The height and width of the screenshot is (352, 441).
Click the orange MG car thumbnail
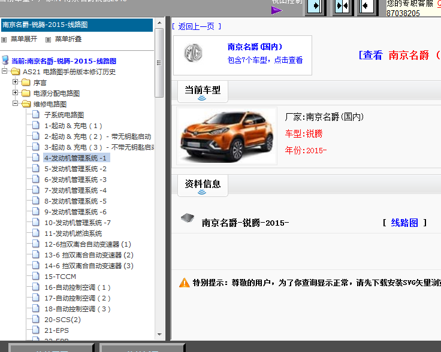point(226,136)
